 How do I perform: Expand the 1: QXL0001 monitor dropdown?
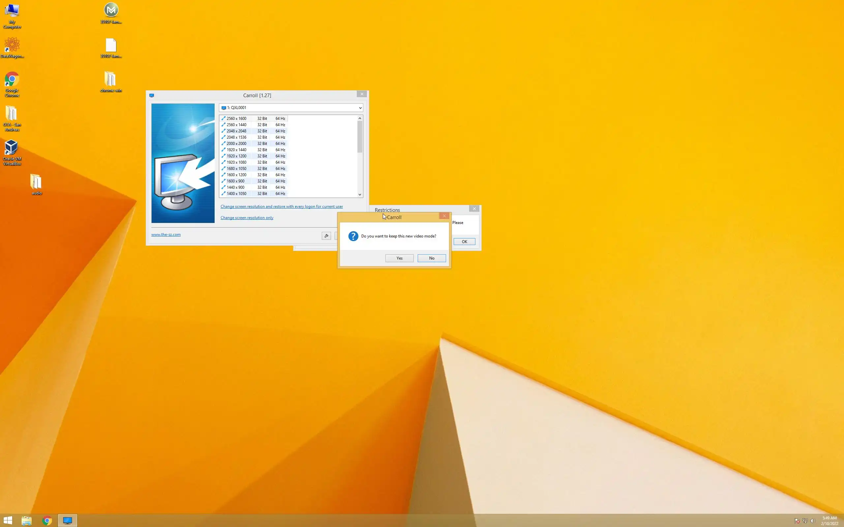tap(360, 108)
